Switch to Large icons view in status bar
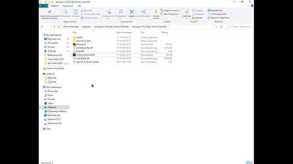The height and width of the screenshot is (164, 293). (251, 163)
